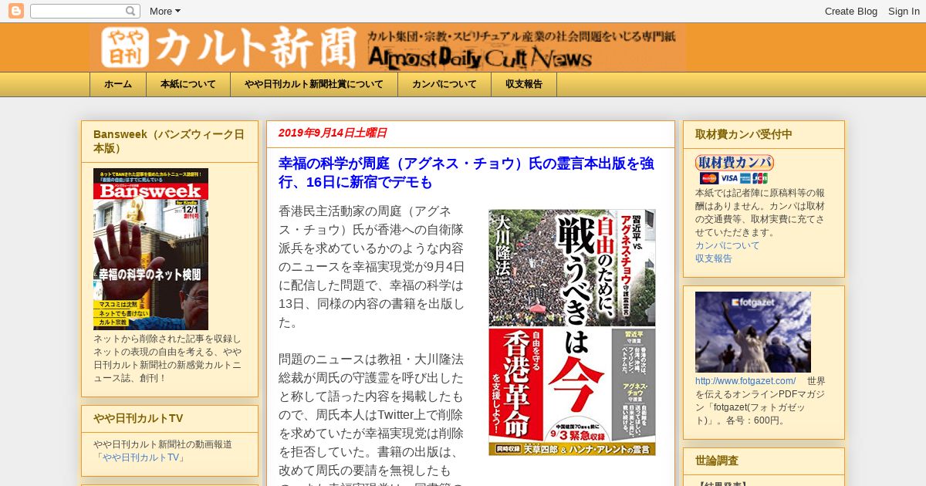Click the fotgazet promotional image

(x=753, y=332)
